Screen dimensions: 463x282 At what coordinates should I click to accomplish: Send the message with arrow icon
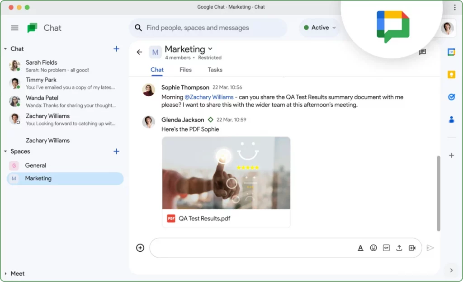[x=430, y=248]
